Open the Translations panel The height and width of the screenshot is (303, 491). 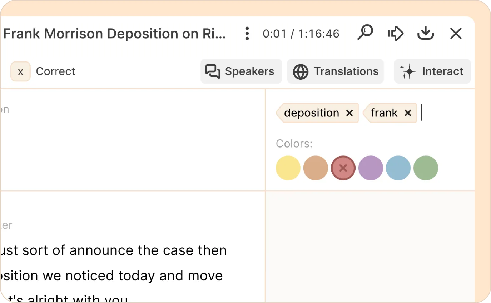click(x=335, y=71)
